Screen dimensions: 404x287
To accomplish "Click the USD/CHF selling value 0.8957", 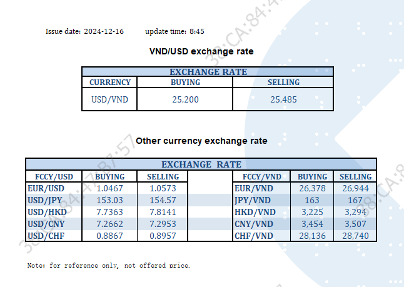I will pyautogui.click(x=163, y=236).
